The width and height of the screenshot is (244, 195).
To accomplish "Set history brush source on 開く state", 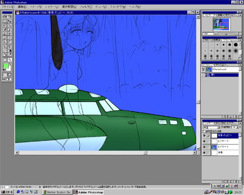I will [x=203, y=75].
